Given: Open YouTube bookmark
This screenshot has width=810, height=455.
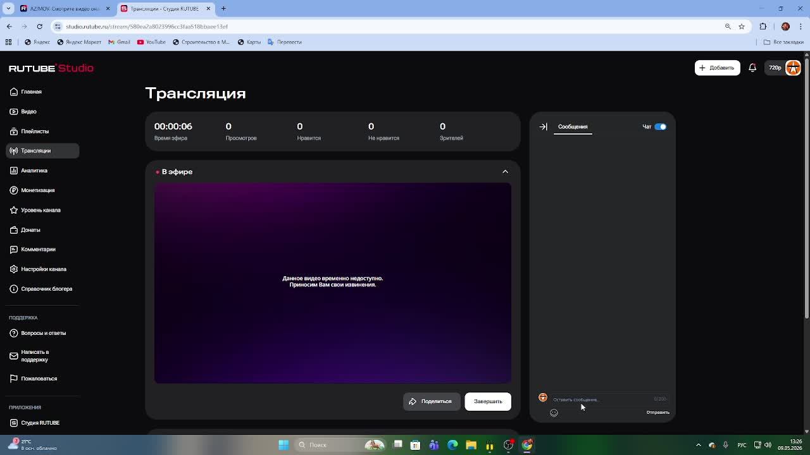Looking at the screenshot, I should (x=151, y=42).
